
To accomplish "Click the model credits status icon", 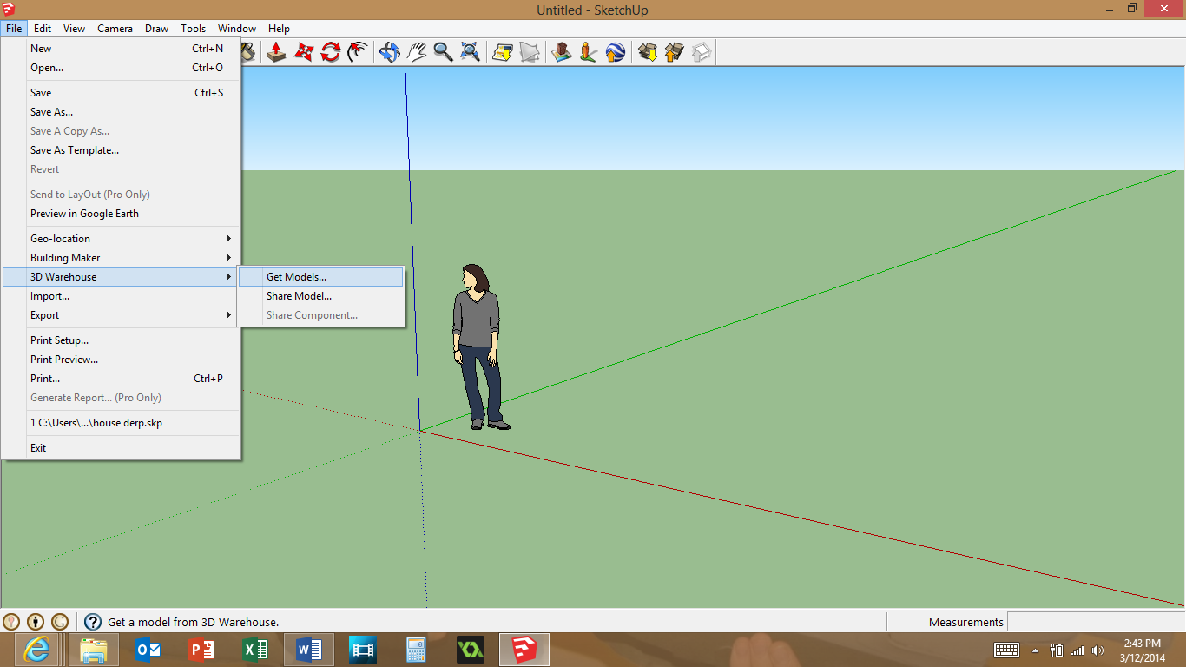I will pyautogui.click(x=36, y=622).
